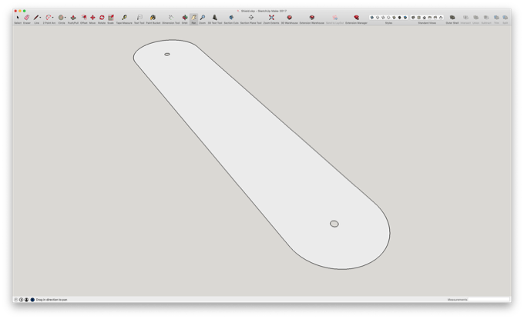Click the Subtract solid tool

point(486,18)
